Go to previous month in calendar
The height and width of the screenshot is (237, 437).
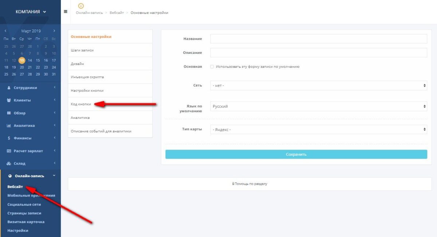(x=5, y=31)
